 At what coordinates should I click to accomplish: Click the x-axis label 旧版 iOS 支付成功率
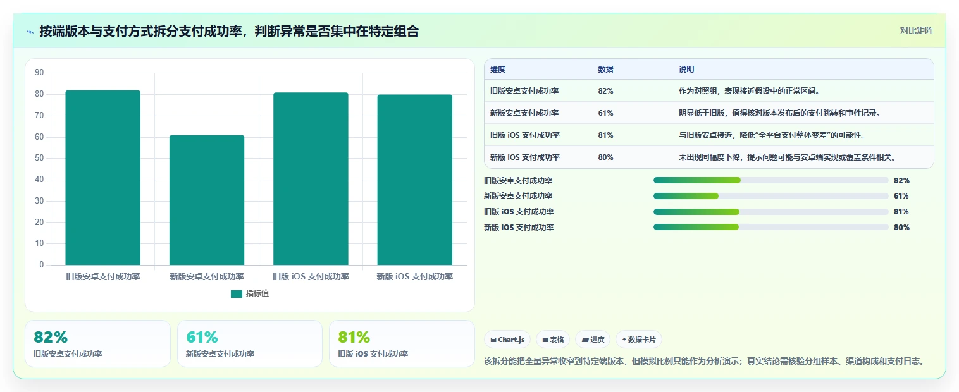coord(311,276)
